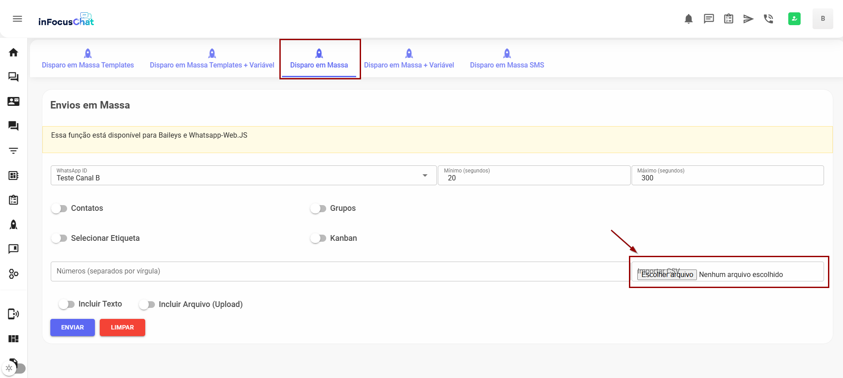Toggle Selecionar Etiqueta on
Viewport: 843px width, 378px height.
click(59, 238)
